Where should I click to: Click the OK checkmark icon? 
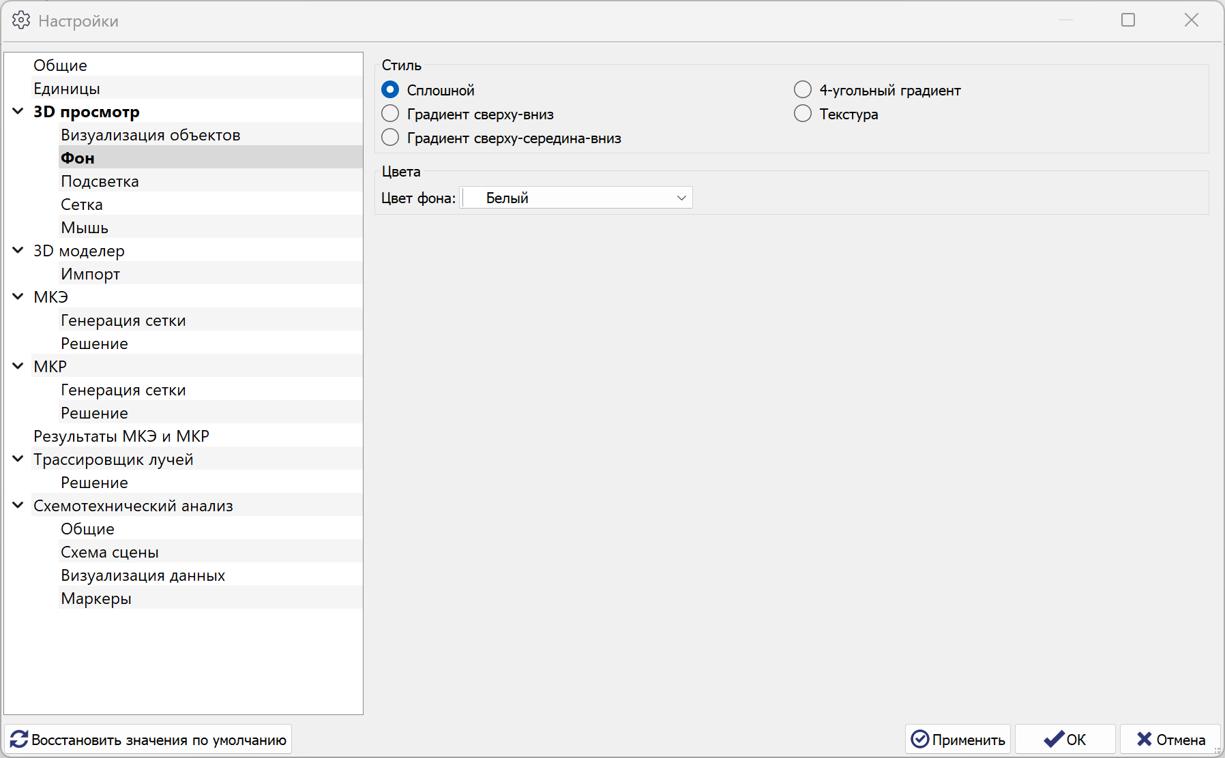coord(1053,740)
